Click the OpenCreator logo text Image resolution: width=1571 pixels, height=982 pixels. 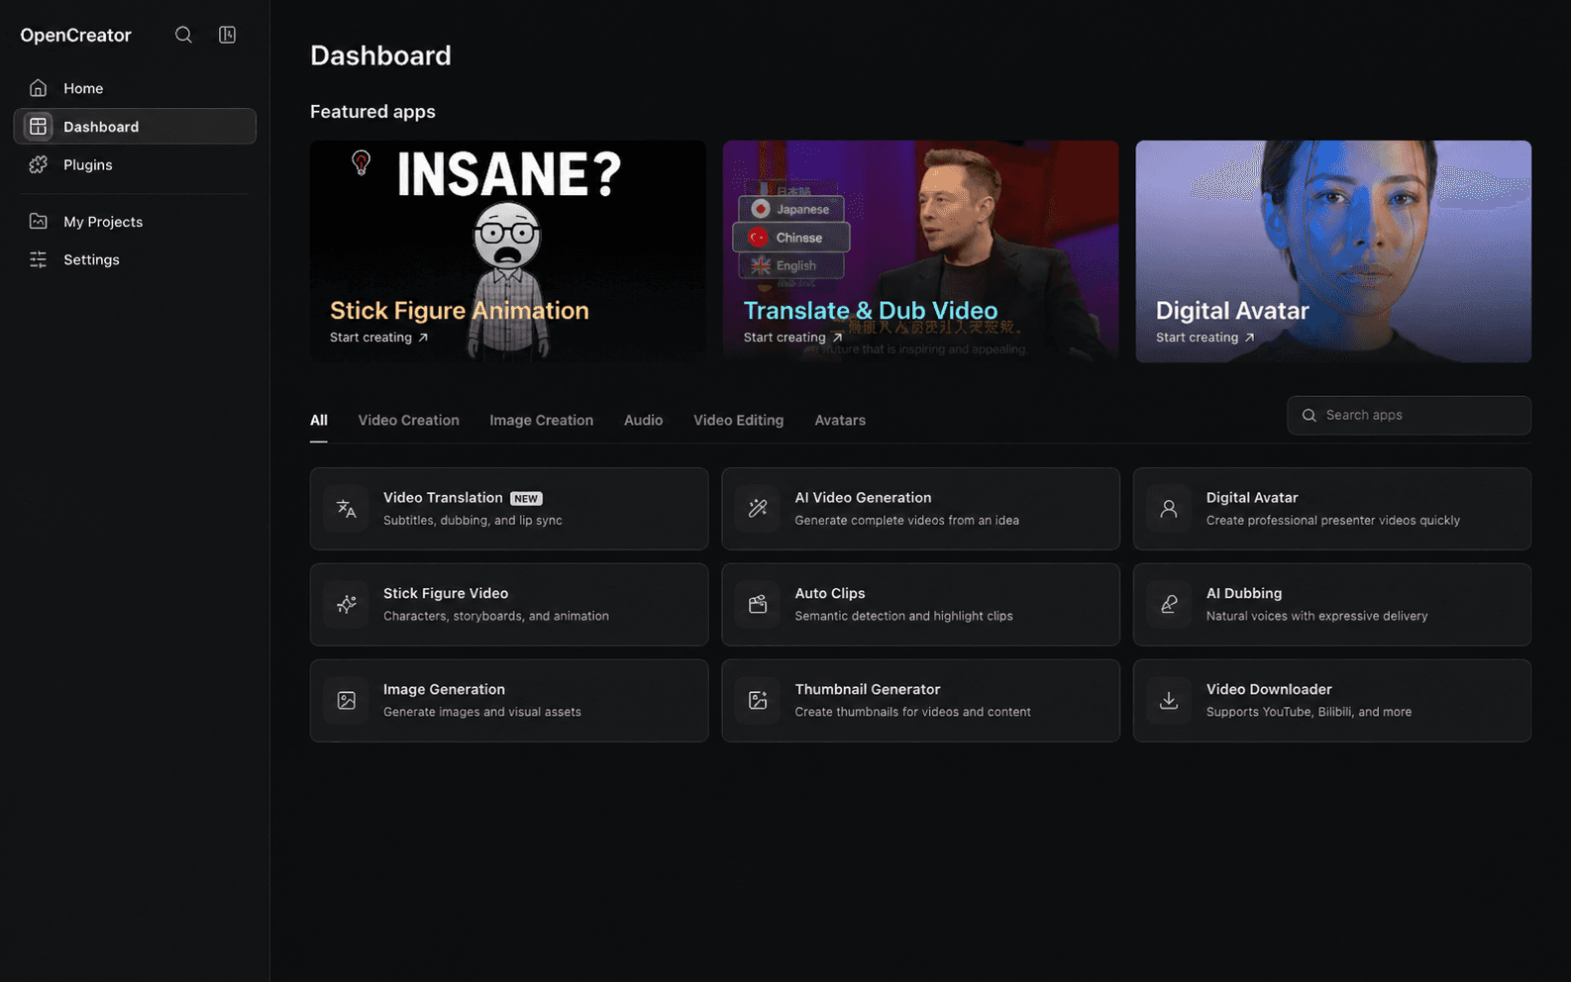coord(76,36)
